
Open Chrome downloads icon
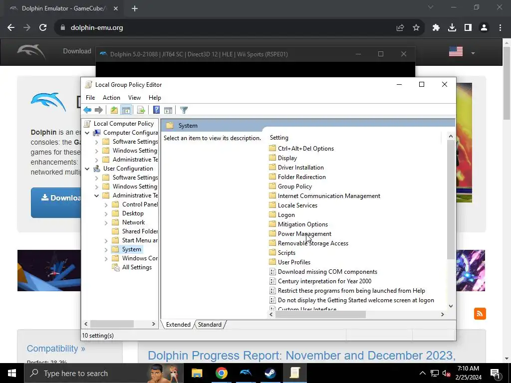click(x=452, y=28)
